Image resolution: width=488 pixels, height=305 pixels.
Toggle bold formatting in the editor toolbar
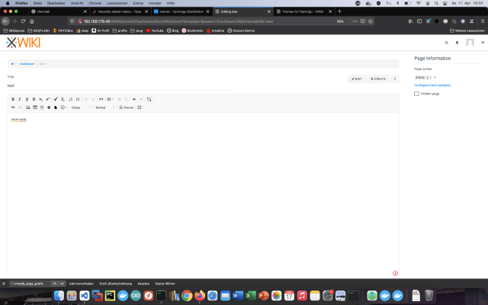[x=13, y=99]
